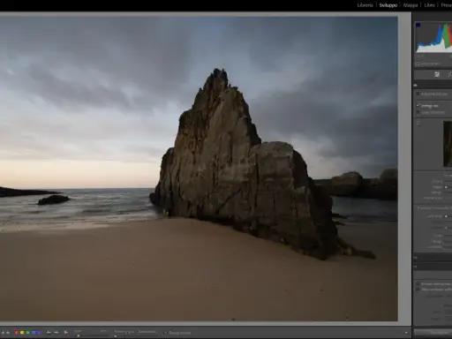
Task: Enable the profile corrections checkbox
Action: point(418,290)
